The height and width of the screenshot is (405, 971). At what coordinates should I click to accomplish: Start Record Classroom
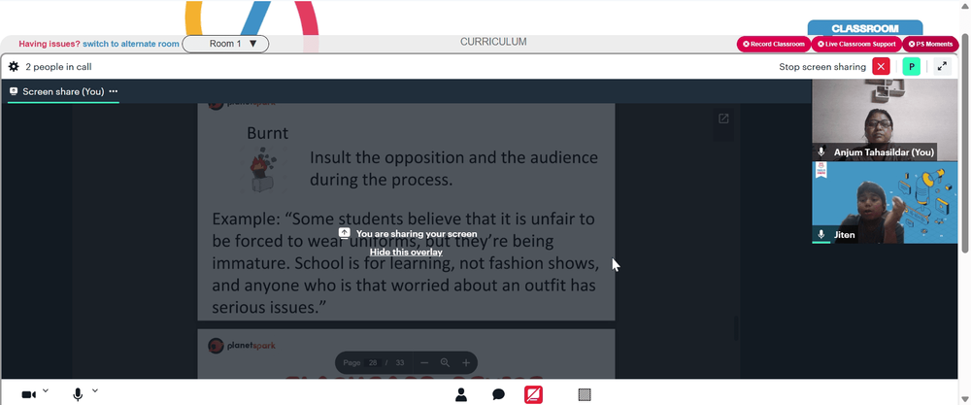(x=774, y=44)
